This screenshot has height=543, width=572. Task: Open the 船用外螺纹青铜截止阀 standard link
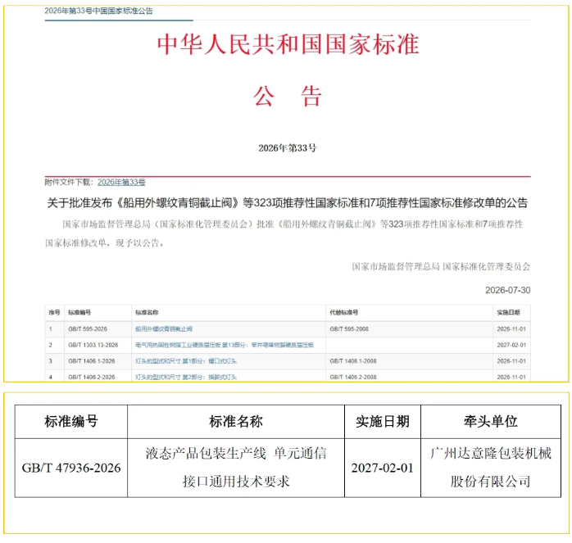click(163, 329)
